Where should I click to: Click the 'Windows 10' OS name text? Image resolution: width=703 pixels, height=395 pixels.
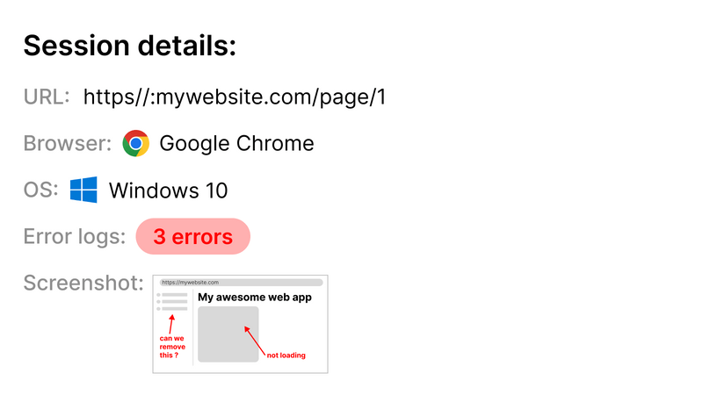point(168,190)
